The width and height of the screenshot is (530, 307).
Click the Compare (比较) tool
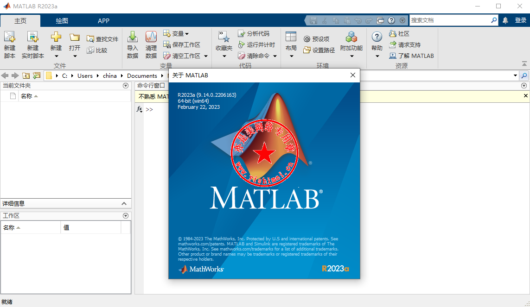click(x=97, y=50)
